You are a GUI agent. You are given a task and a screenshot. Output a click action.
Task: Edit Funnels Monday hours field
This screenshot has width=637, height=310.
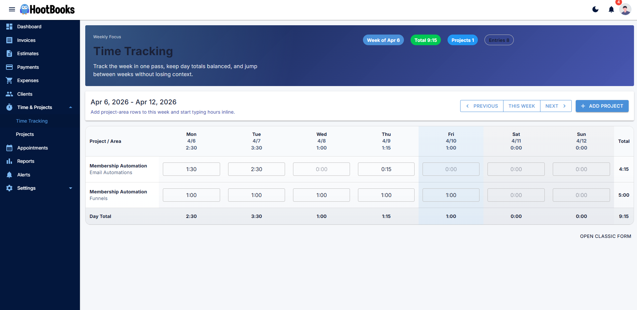[191, 195]
